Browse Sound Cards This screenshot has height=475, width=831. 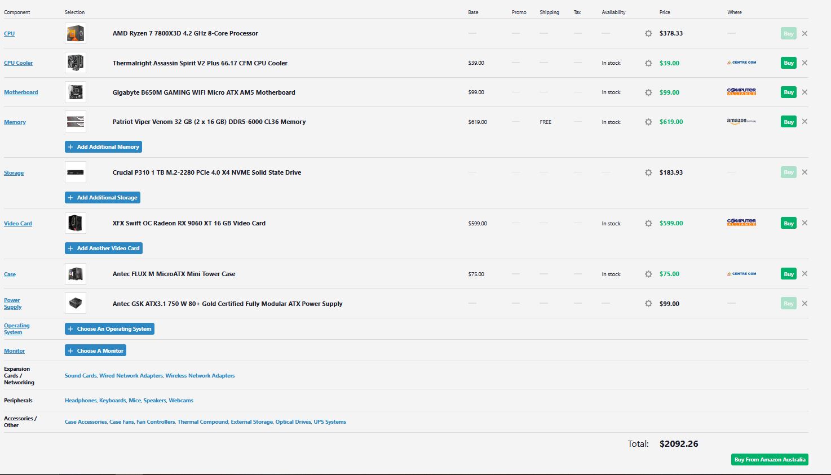(81, 376)
